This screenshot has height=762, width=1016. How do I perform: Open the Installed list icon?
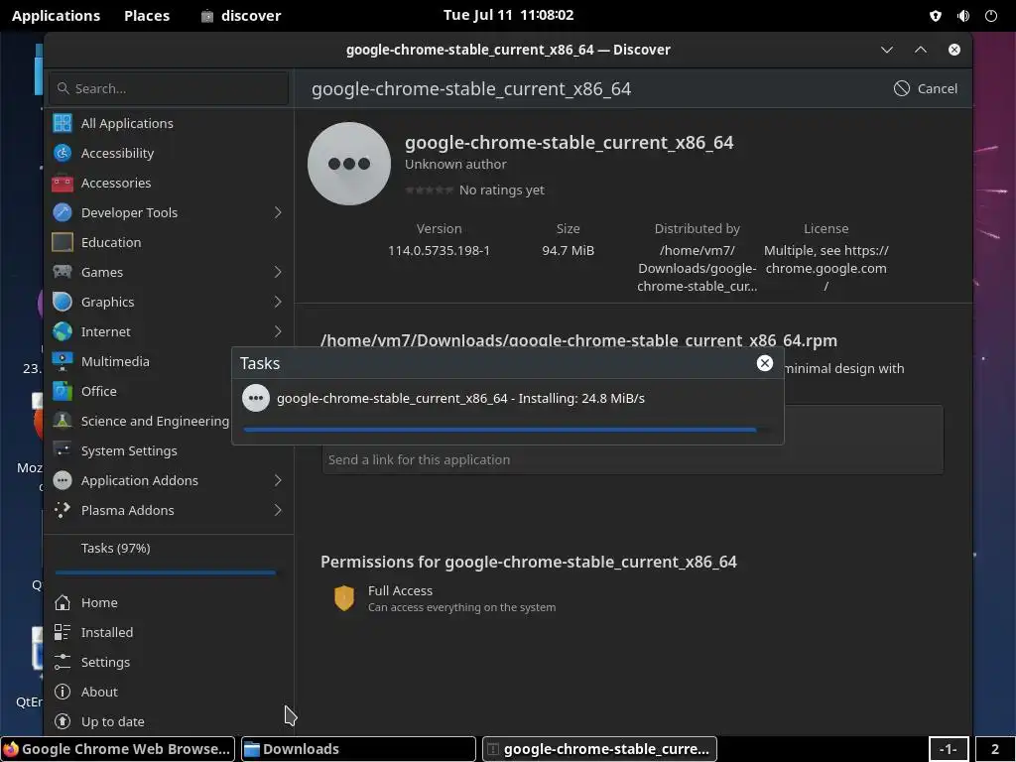(63, 632)
